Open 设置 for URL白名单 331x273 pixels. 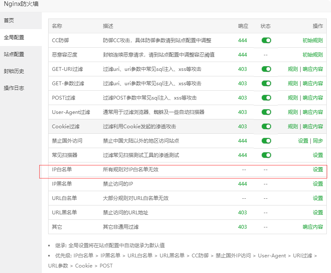coord(318,198)
